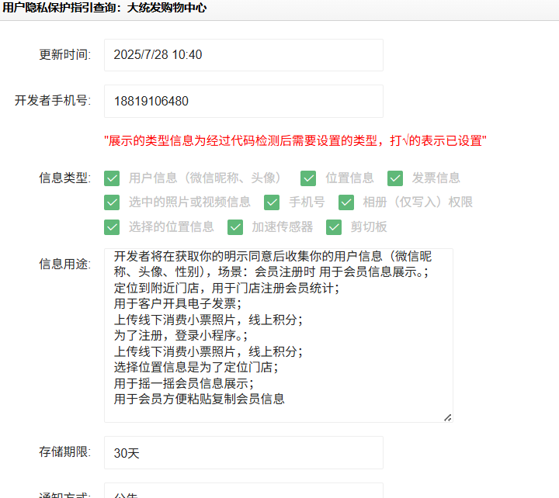Click the line 用于会员方便粘贴复制会员信息

[200, 399]
